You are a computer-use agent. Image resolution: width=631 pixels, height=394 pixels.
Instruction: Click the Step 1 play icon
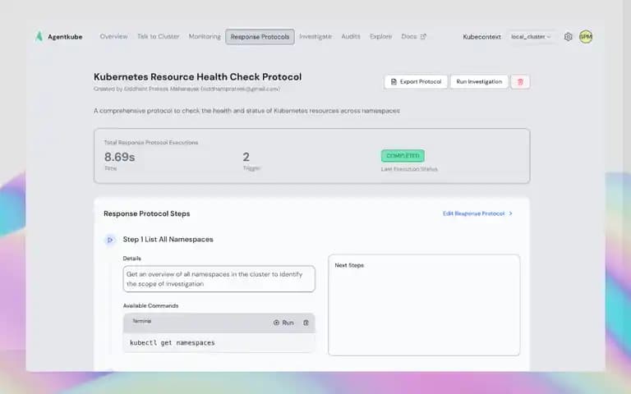click(x=110, y=240)
